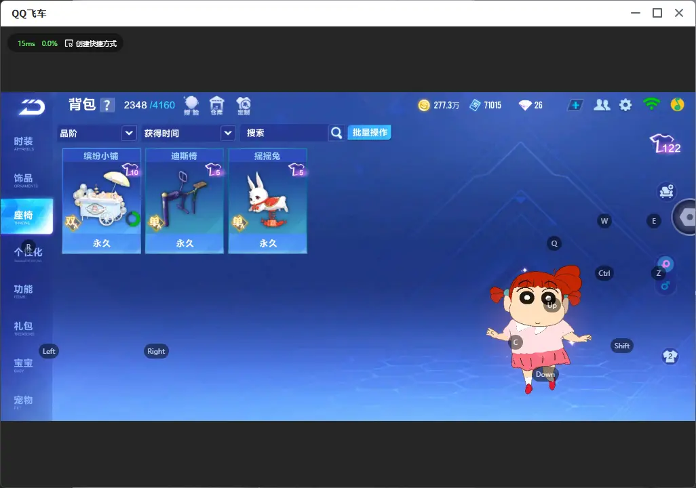Image resolution: width=696 pixels, height=488 pixels.
Task: Click the gold coin currency icon
Action: [424, 105]
